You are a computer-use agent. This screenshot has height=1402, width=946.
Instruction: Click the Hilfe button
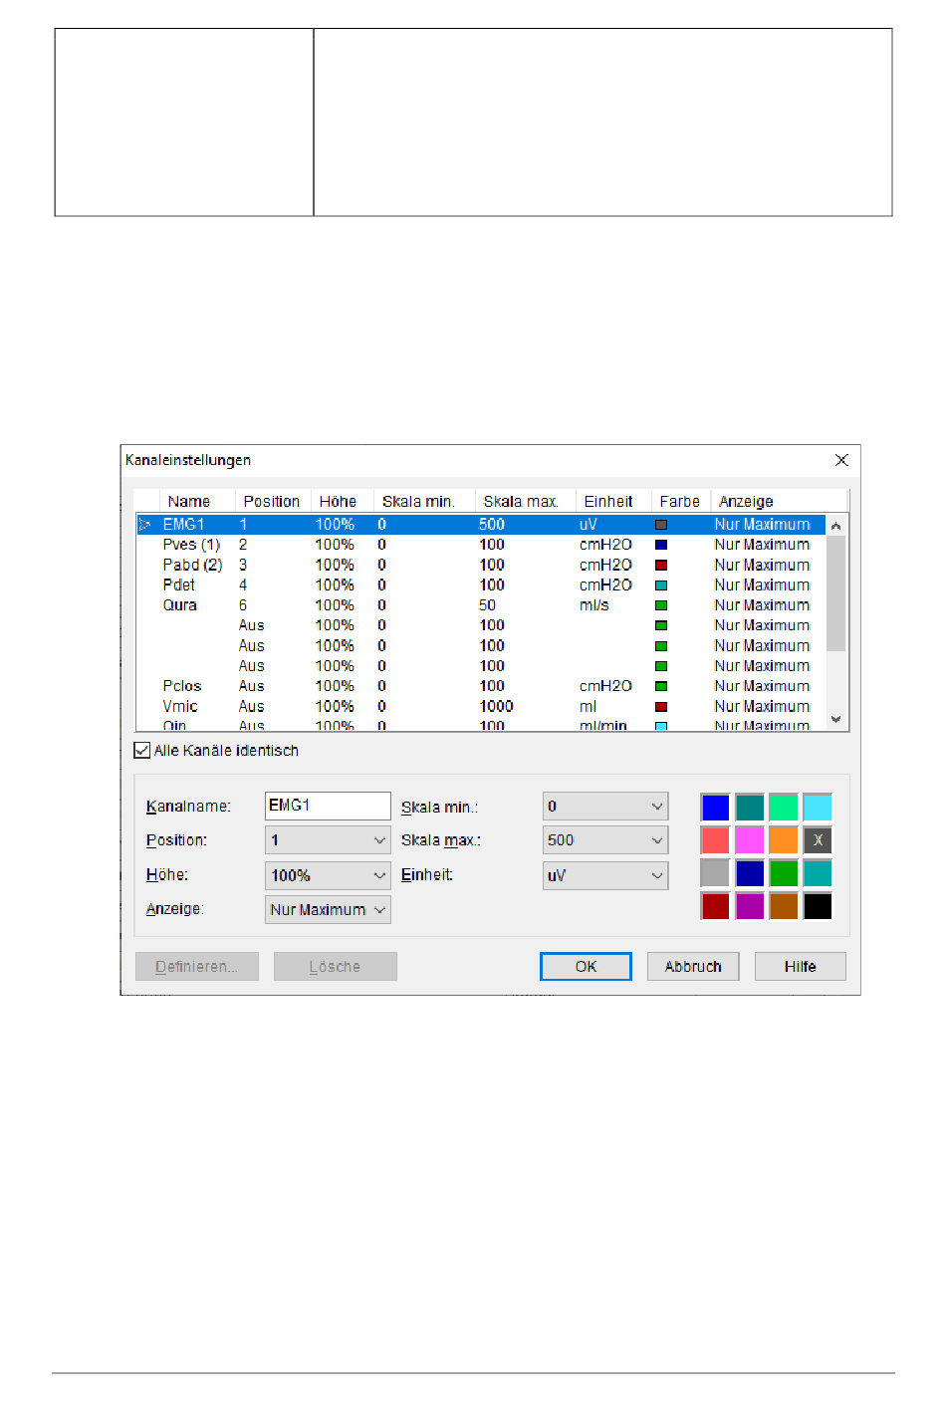point(800,967)
